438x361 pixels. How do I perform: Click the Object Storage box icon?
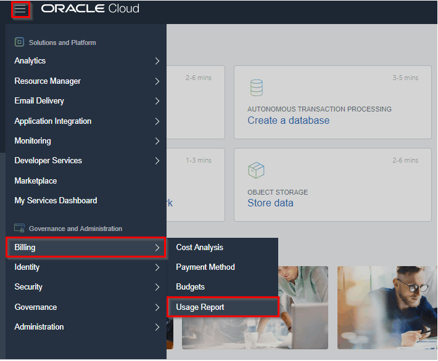coord(256,170)
